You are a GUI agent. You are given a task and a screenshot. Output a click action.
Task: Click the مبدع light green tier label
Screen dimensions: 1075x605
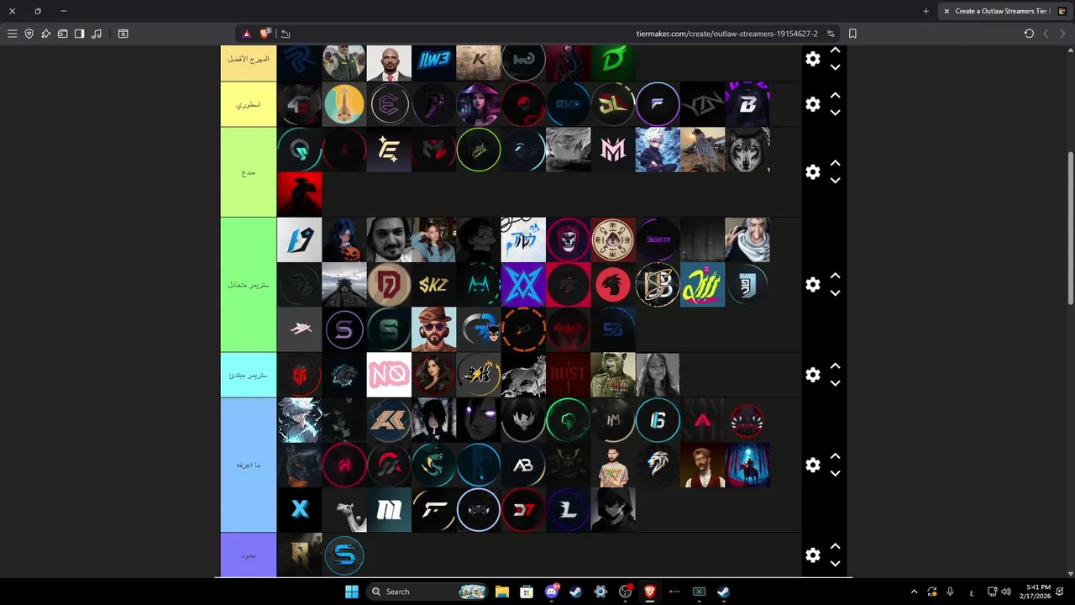pos(249,172)
